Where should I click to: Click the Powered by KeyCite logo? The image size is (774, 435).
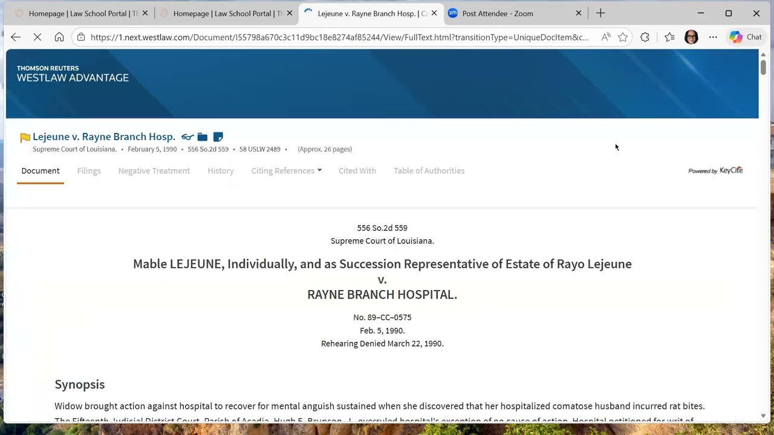click(715, 170)
